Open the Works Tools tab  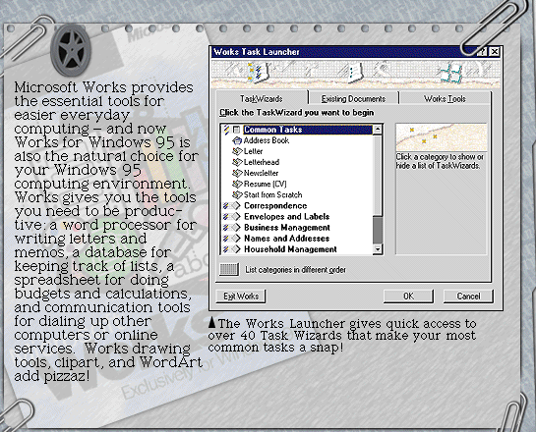coord(445,98)
